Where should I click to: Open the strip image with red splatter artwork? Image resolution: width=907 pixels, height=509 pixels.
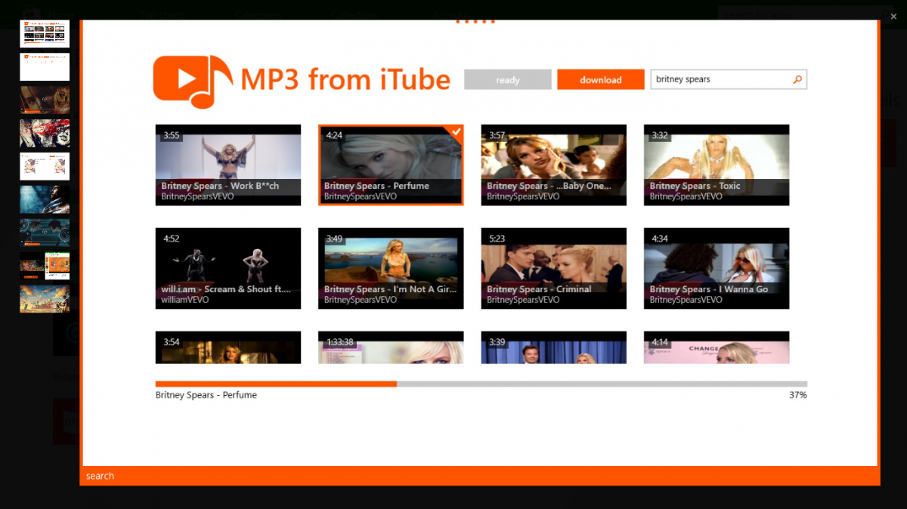(x=45, y=133)
